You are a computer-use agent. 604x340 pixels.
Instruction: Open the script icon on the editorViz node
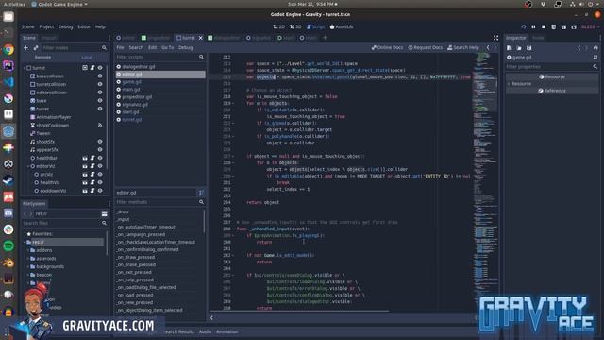pos(92,166)
